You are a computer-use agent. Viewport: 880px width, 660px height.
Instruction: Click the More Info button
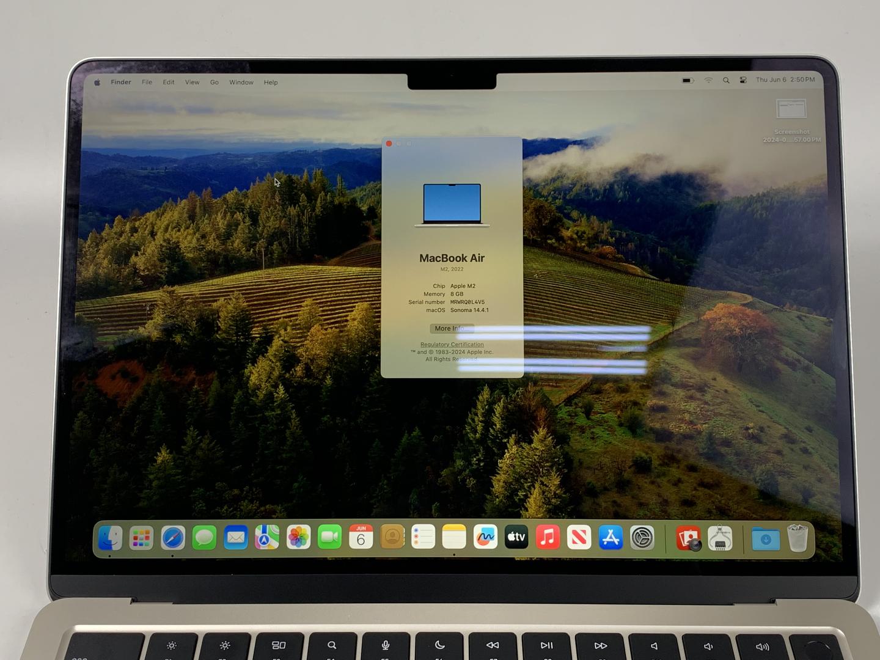point(452,329)
